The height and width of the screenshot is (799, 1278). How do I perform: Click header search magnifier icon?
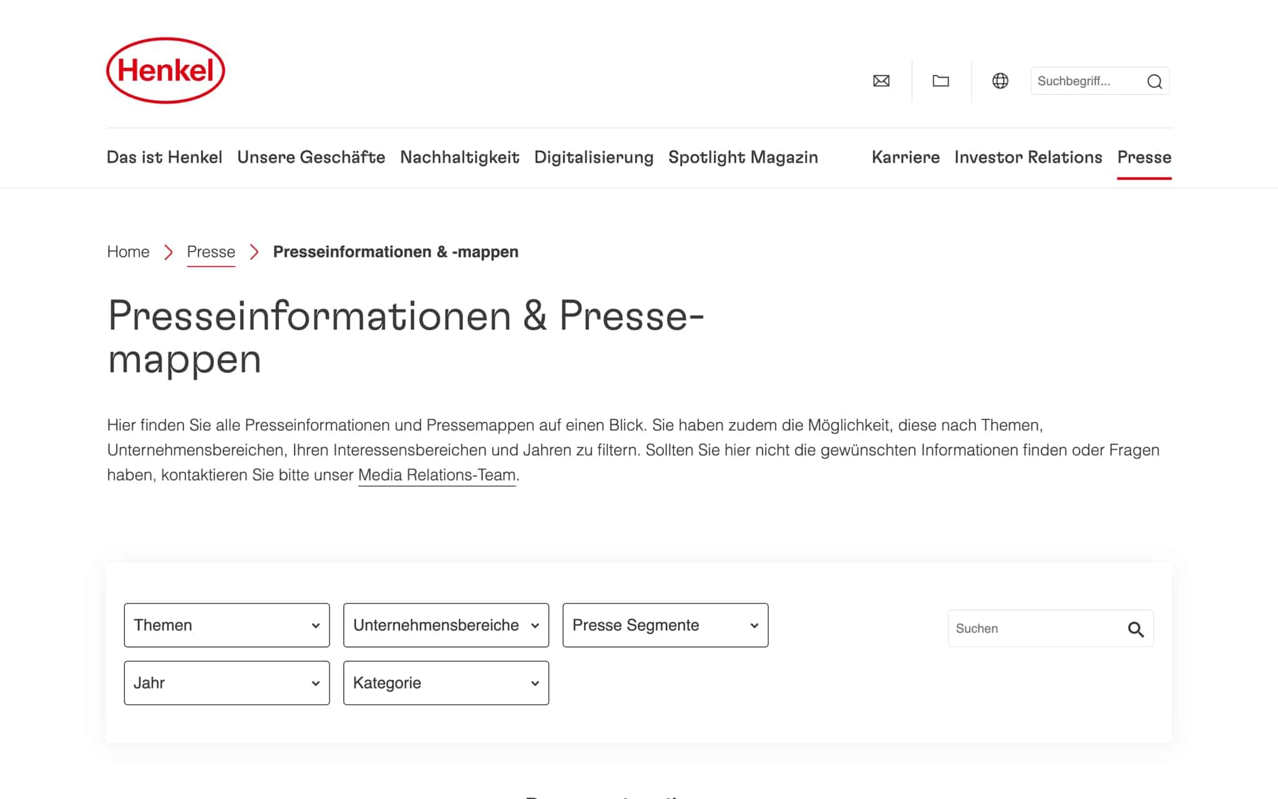(1154, 81)
